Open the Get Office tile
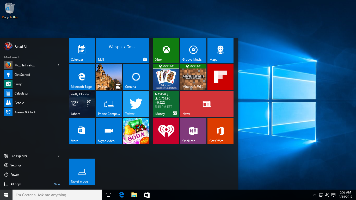This screenshot has width=356, height=200. coord(220,131)
